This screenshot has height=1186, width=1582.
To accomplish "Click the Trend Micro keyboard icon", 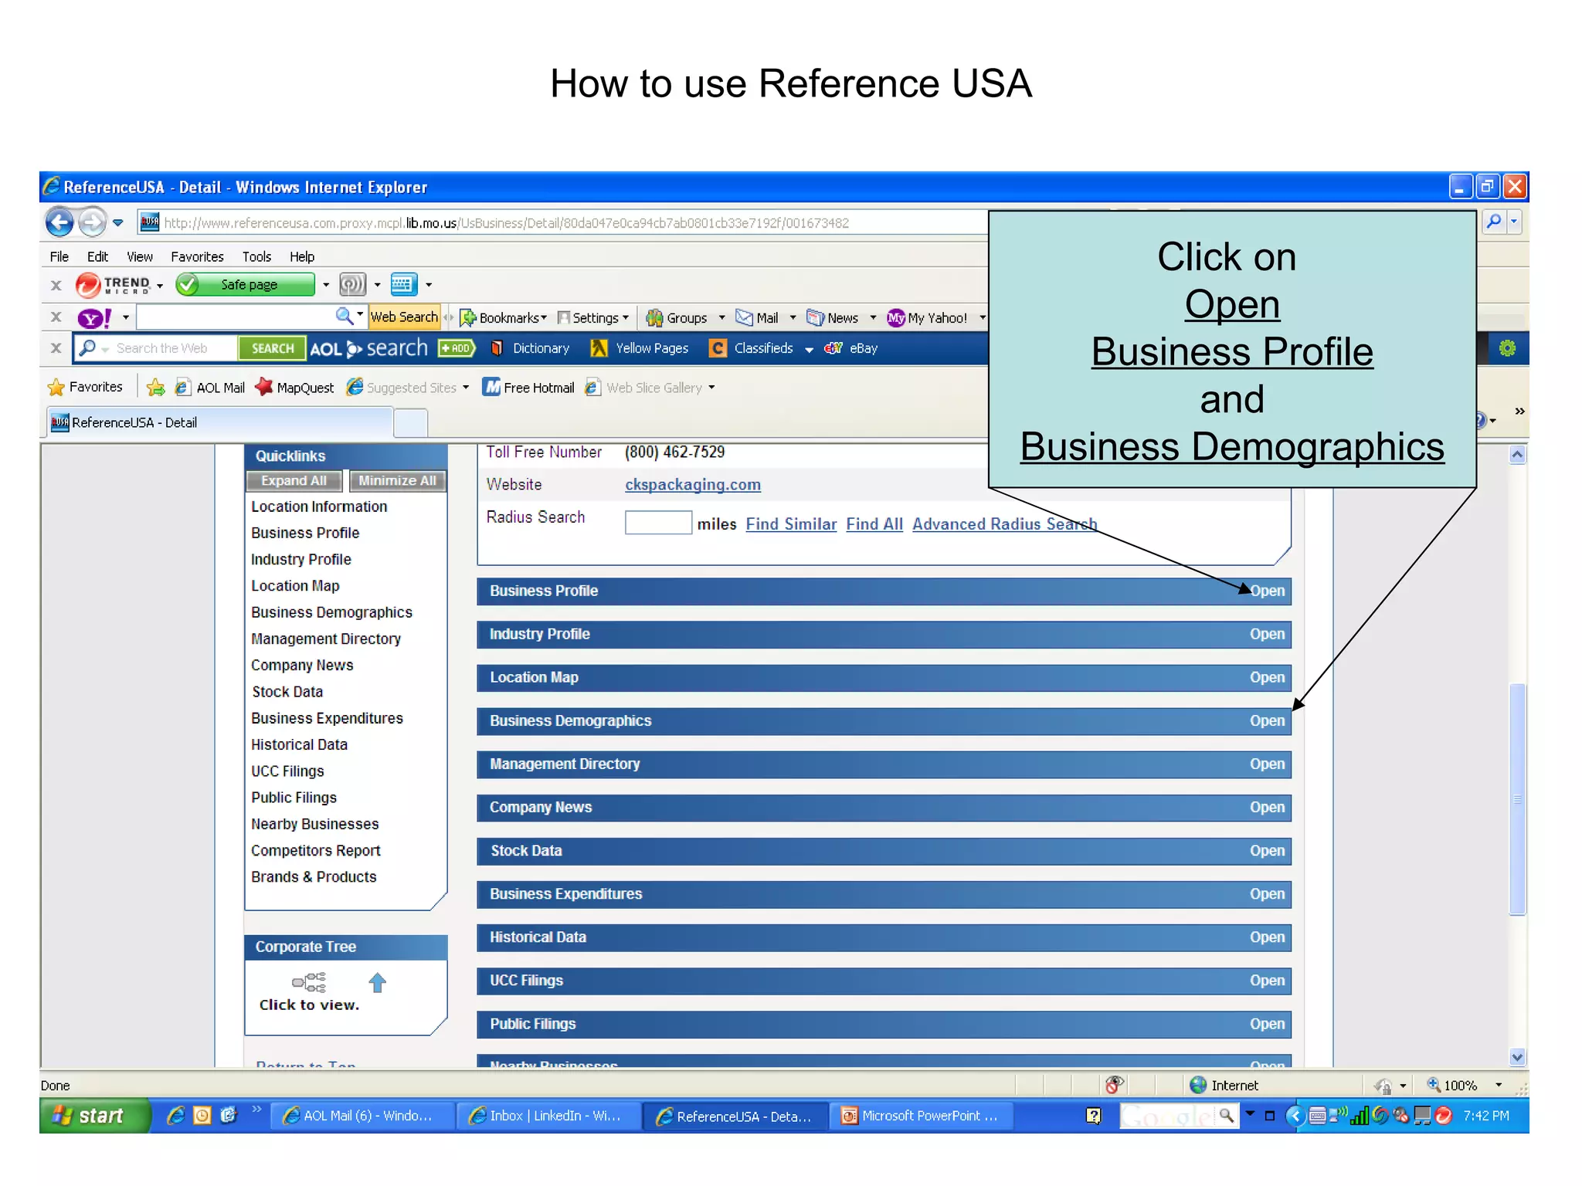I will click(x=403, y=285).
